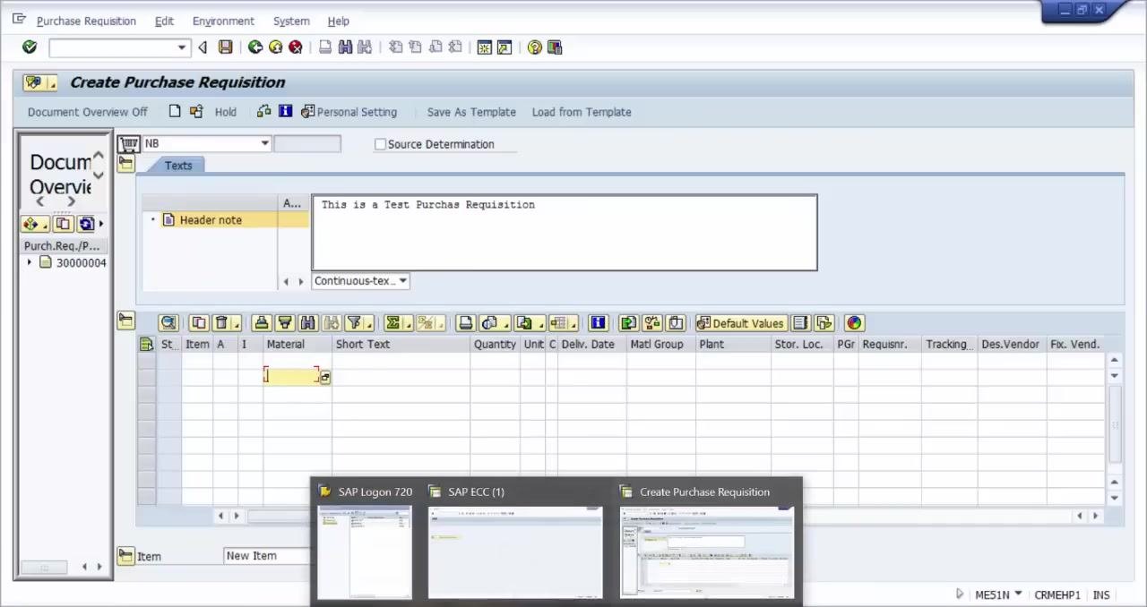This screenshot has height=607, width=1147.
Task: Click the Create new document page icon
Action: coord(175,112)
